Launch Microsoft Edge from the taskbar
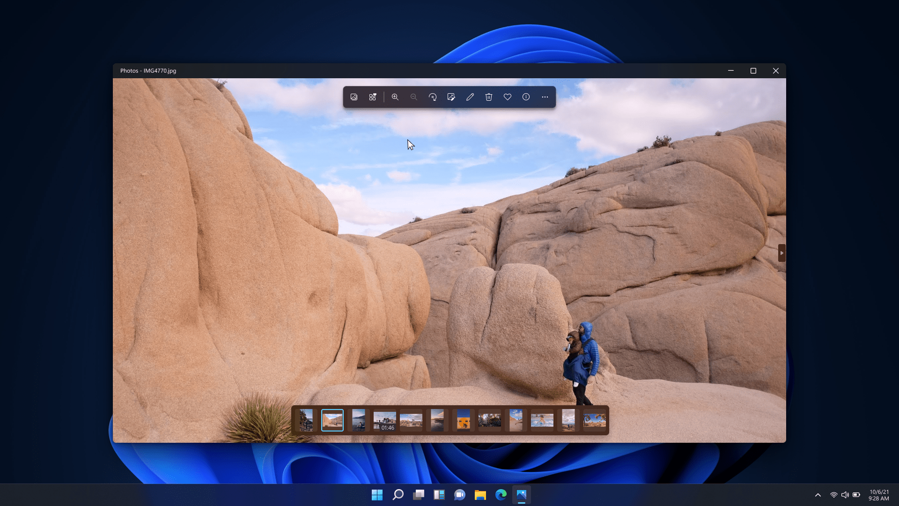The image size is (899, 506). coord(501,494)
